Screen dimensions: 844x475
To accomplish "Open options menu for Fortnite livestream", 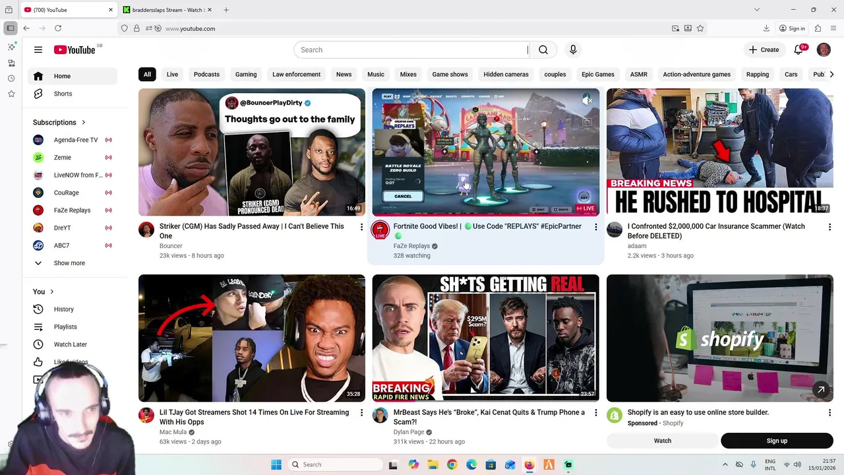I will pyautogui.click(x=595, y=227).
